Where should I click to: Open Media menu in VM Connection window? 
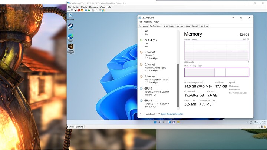click(x=84, y=7)
